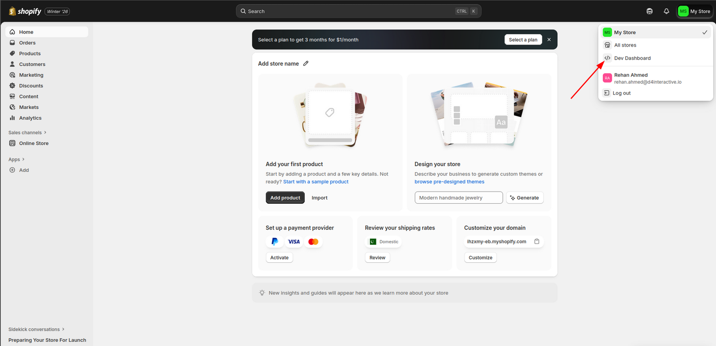Select All stores from account menu
The height and width of the screenshot is (346, 716).
pyautogui.click(x=625, y=45)
